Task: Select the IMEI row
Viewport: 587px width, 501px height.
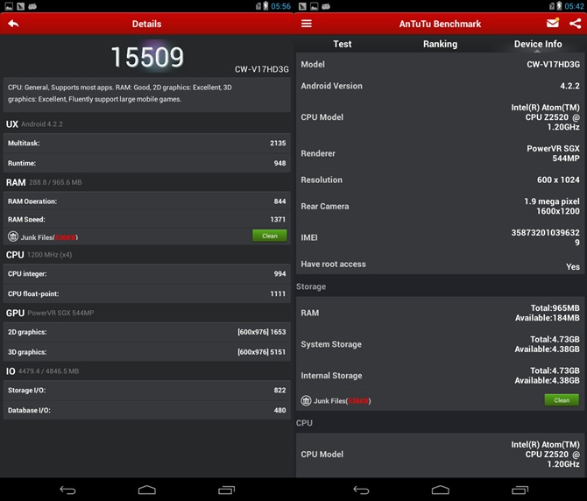Action: pos(440,237)
